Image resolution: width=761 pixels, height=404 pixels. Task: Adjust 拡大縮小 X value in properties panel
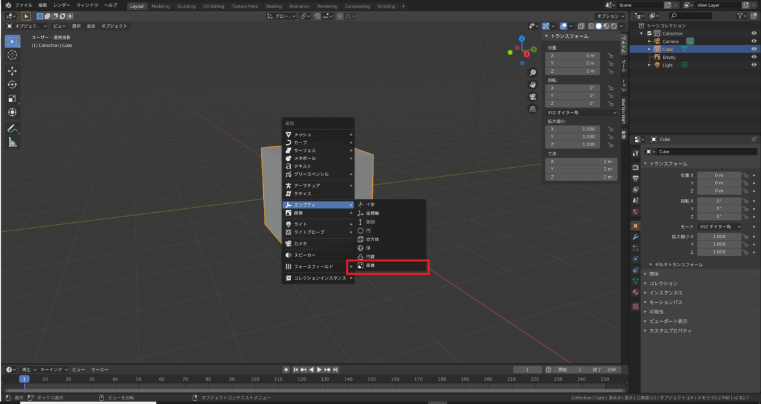[720, 236]
